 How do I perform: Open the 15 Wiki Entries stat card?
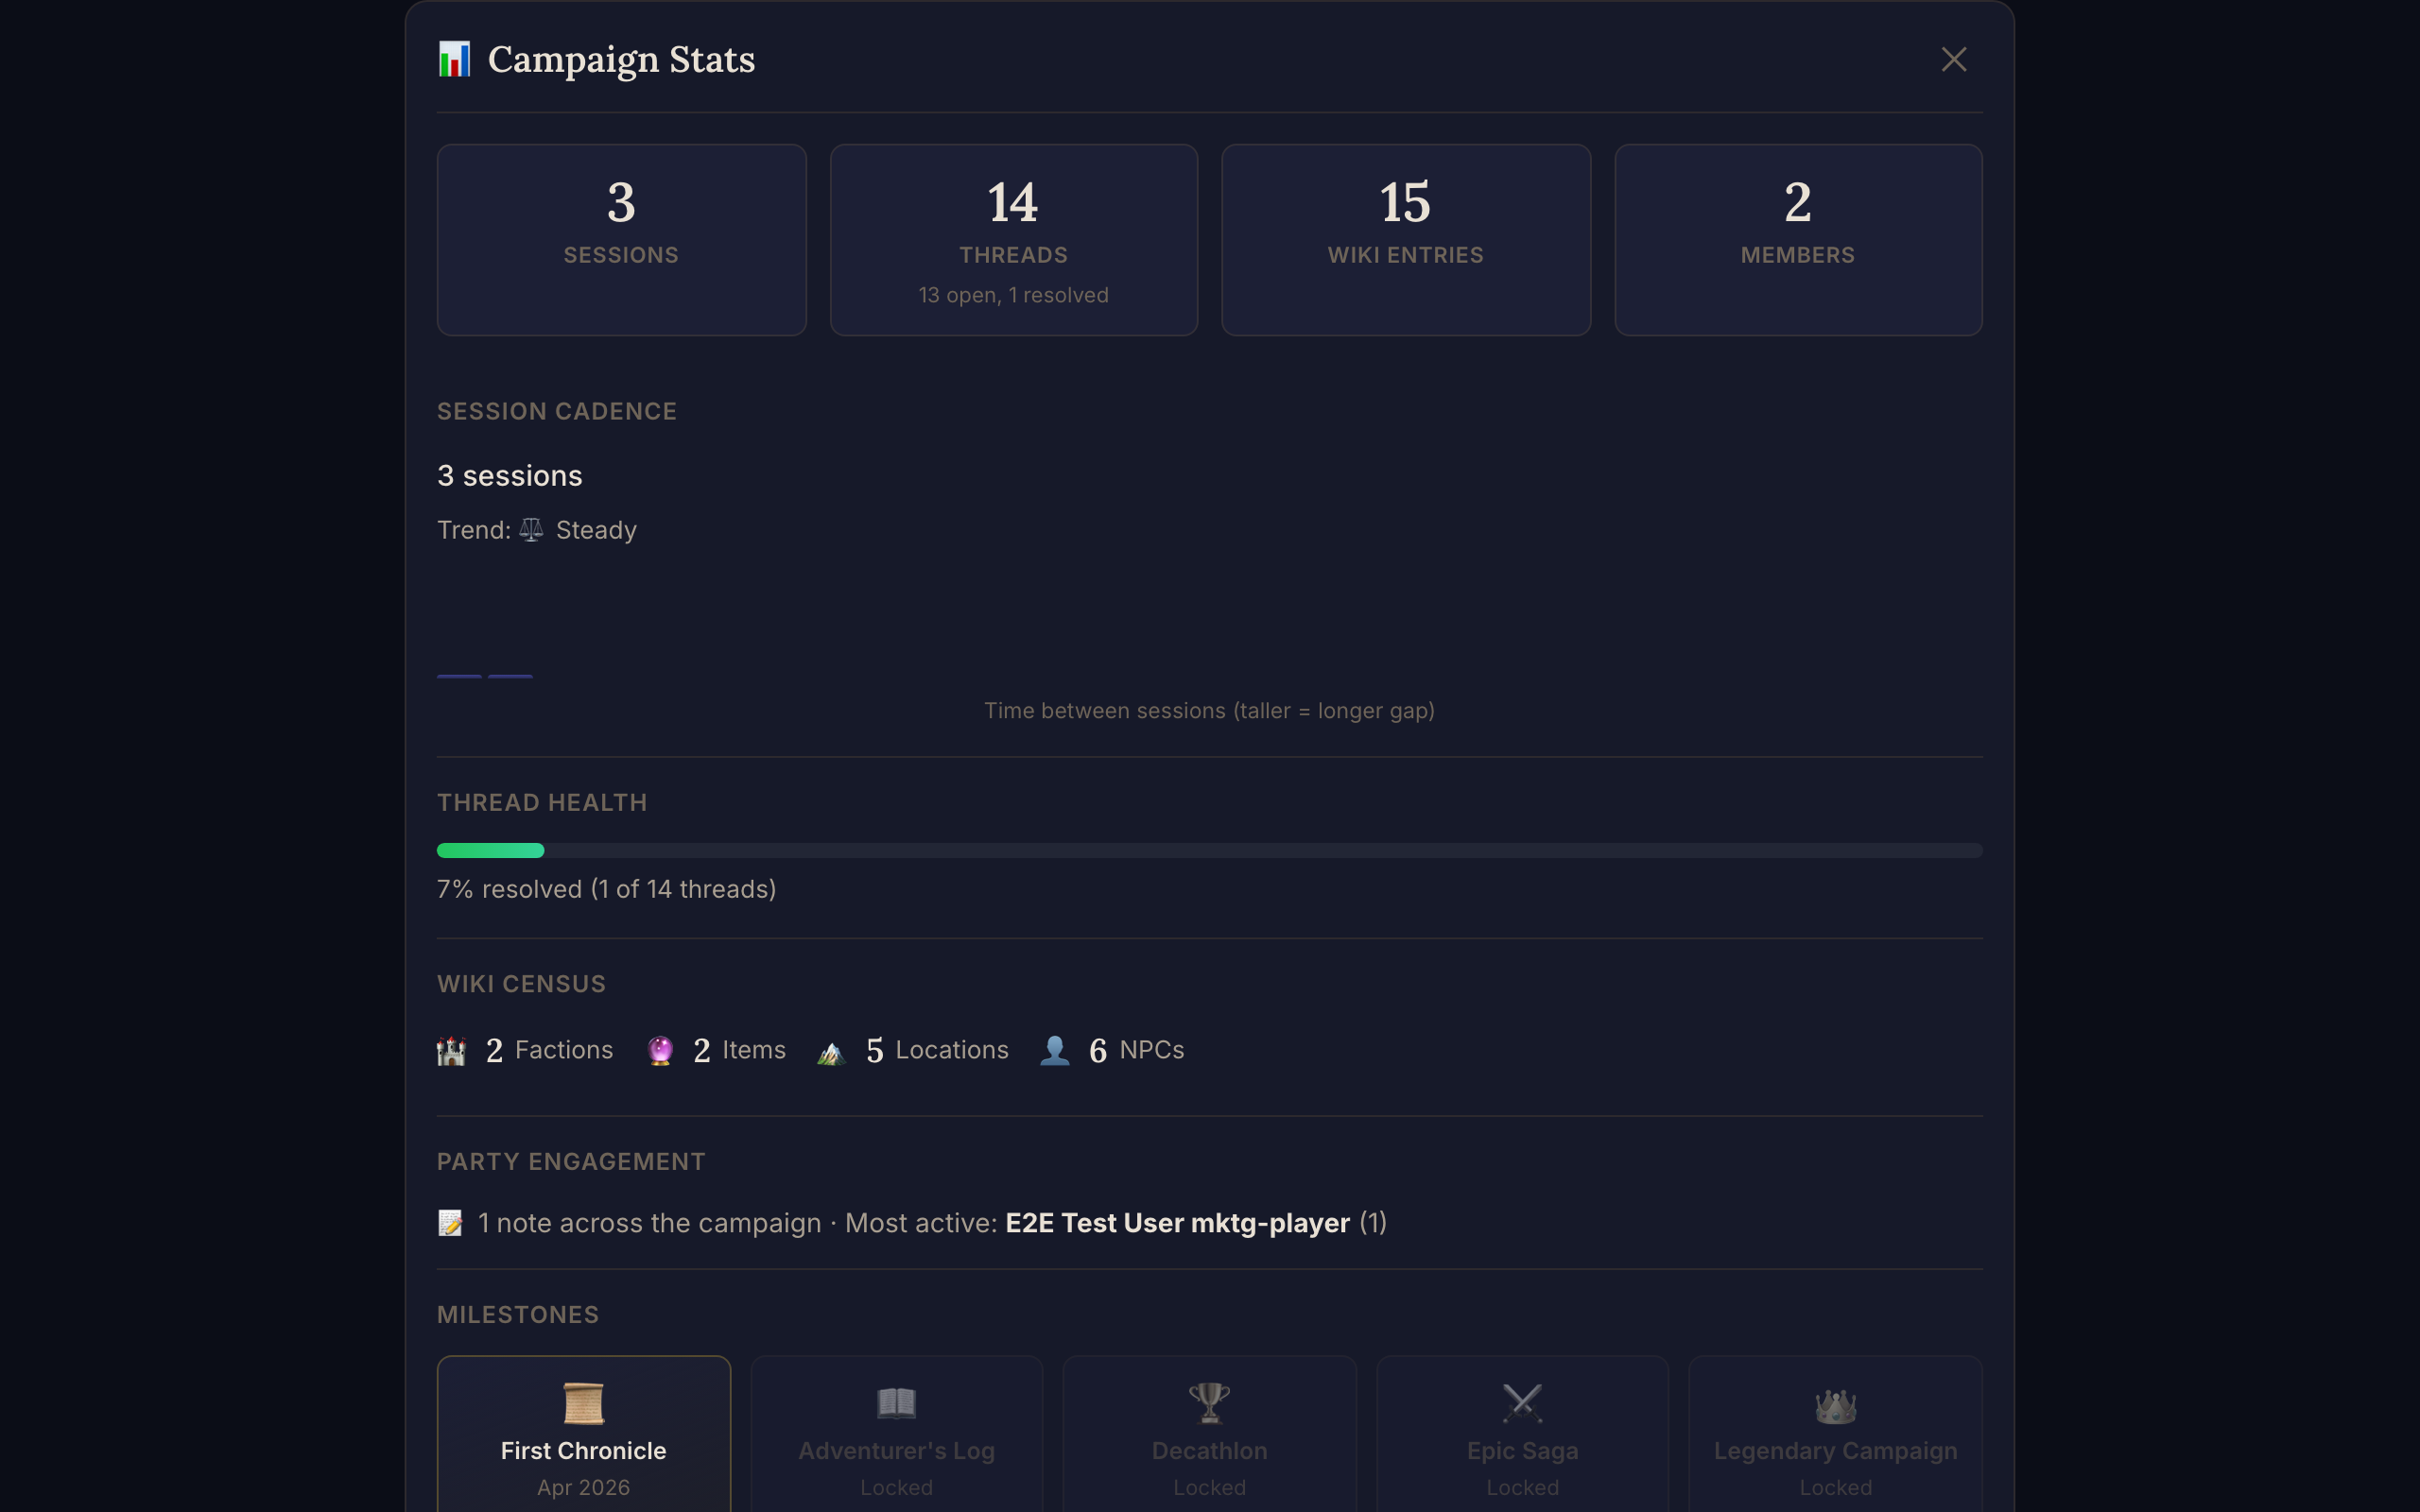[1406, 240]
